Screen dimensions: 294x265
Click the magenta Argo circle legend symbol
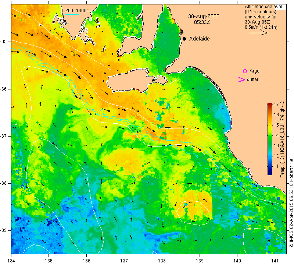245,71
